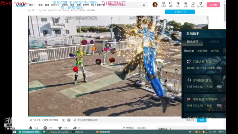Share the video with arrow icon
Screen dimensions: 238x134
(75, 128)
